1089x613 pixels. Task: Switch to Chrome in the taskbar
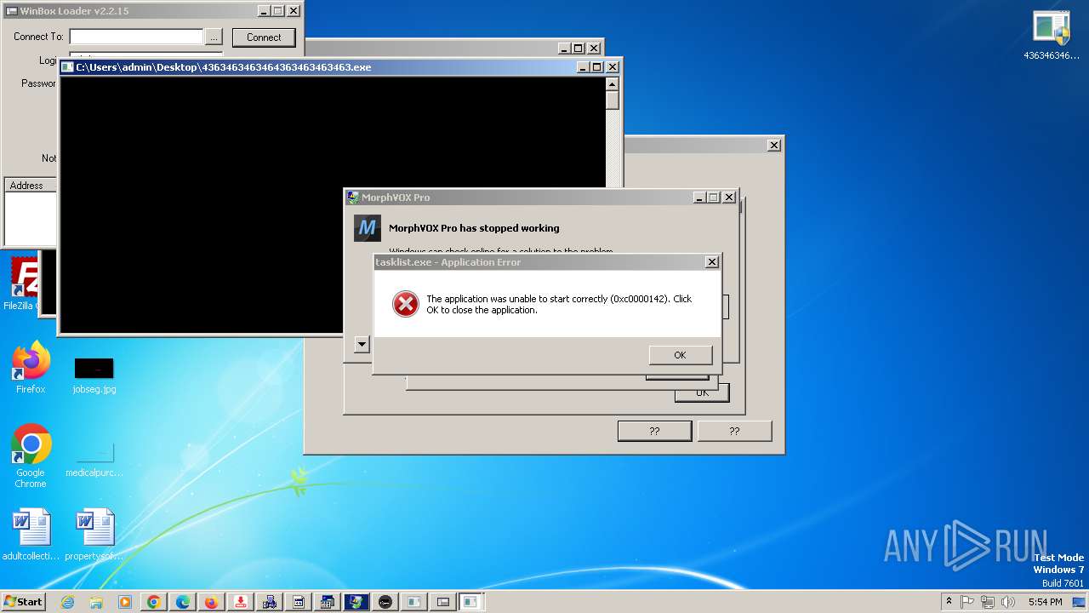tap(154, 602)
